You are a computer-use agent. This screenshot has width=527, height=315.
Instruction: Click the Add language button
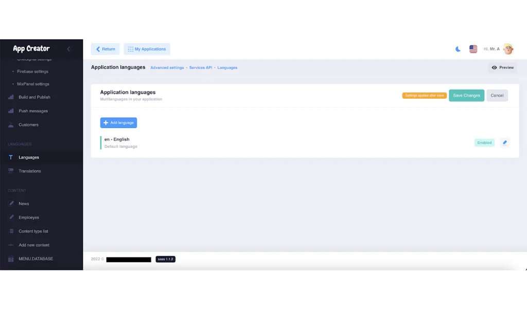click(x=118, y=122)
